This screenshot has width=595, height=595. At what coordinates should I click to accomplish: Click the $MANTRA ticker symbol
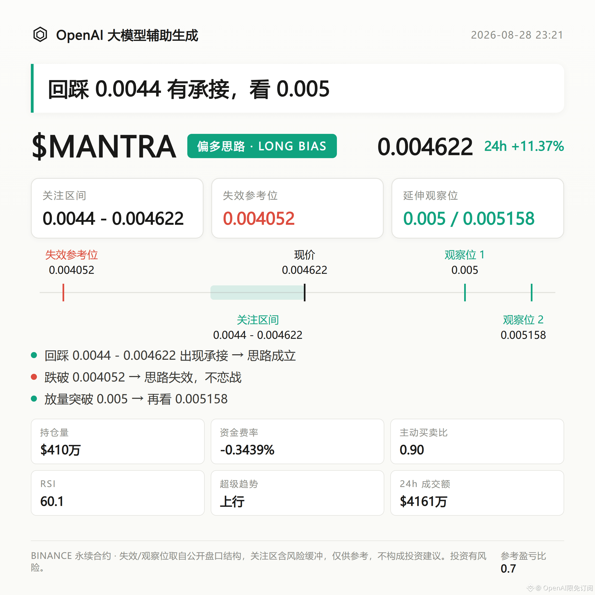[104, 146]
